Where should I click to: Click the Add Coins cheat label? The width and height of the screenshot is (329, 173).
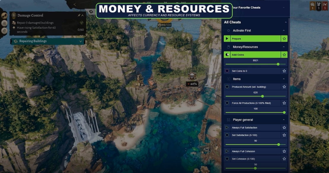click(238, 55)
